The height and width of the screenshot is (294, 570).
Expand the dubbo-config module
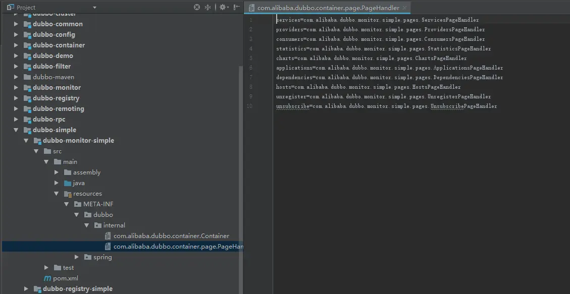(x=16, y=34)
